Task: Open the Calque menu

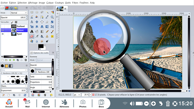Action: (50, 3)
